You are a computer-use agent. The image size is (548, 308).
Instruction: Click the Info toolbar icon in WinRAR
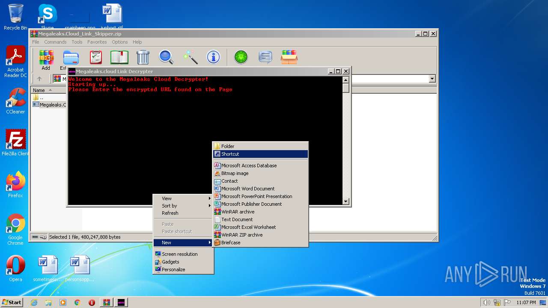[x=213, y=57]
